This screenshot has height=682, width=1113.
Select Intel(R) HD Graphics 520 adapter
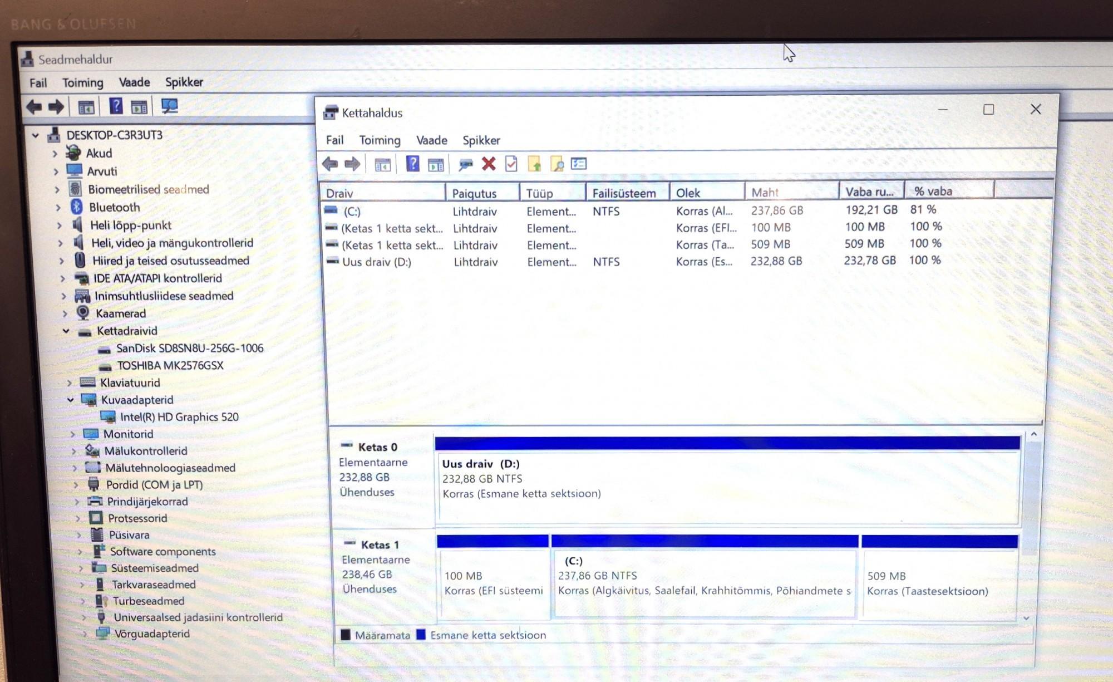coord(179,417)
